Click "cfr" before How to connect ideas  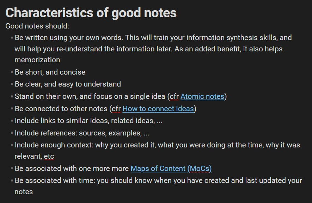click(x=116, y=109)
